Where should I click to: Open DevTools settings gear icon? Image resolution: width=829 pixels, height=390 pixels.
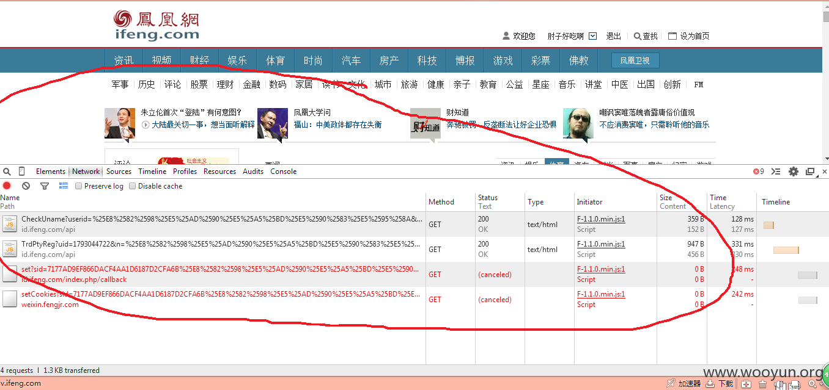pyautogui.click(x=794, y=172)
